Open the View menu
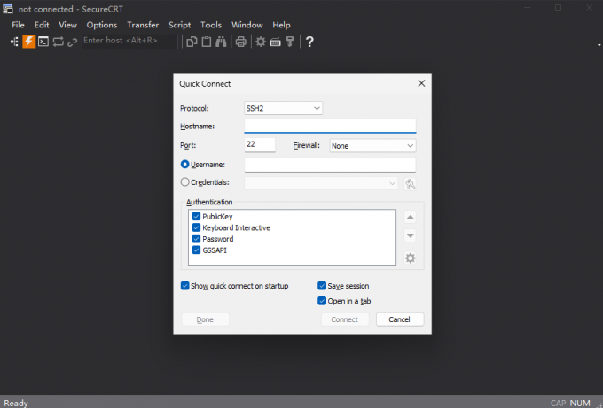 (67, 25)
